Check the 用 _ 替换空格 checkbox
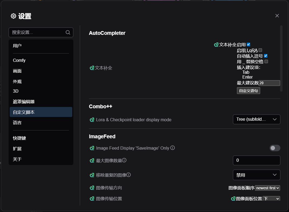The height and width of the screenshot is (212, 289). (x=266, y=61)
